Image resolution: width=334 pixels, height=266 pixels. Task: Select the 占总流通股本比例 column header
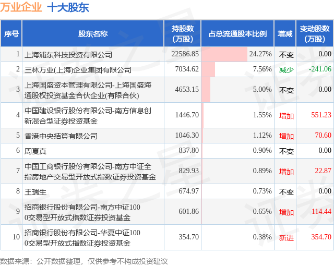(x=237, y=33)
